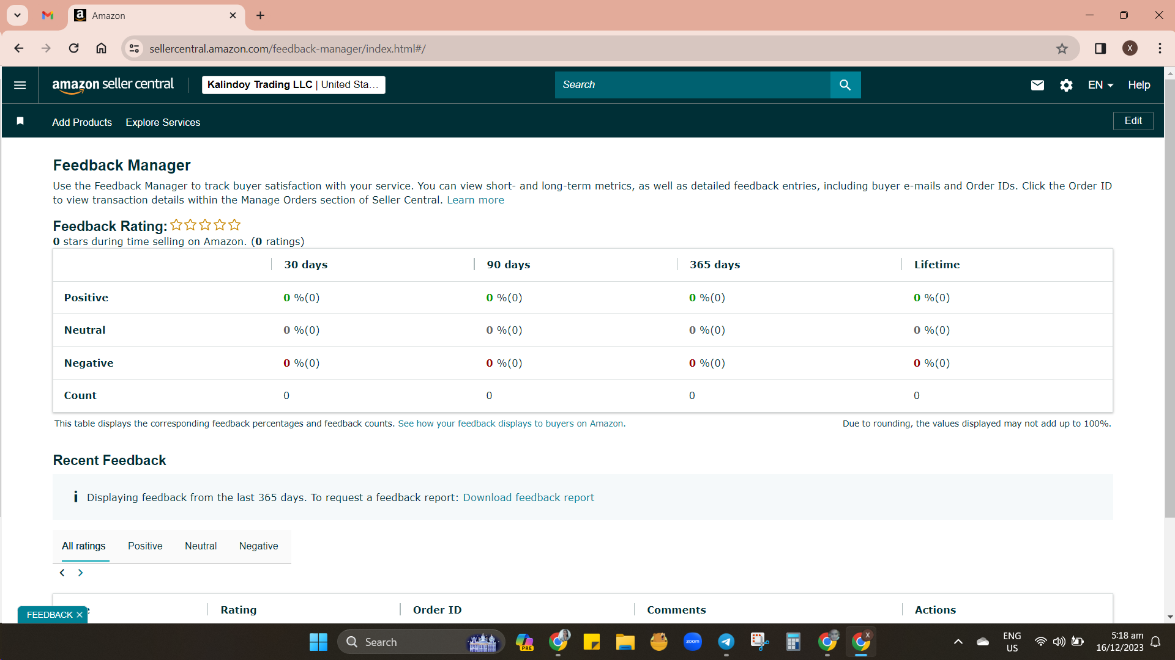This screenshot has width=1175, height=660.
Task: Open the hamburger navigation menu
Action: point(20,85)
